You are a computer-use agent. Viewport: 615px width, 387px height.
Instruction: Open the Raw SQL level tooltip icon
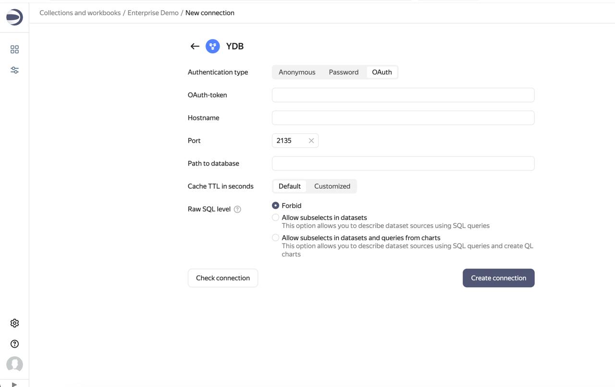pyautogui.click(x=238, y=209)
